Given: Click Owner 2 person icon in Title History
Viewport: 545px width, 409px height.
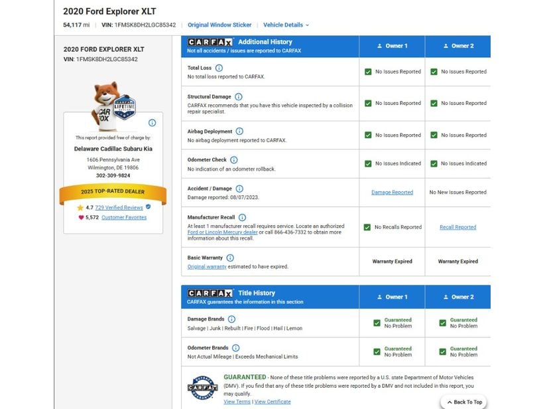Looking at the screenshot, I should pos(446,297).
